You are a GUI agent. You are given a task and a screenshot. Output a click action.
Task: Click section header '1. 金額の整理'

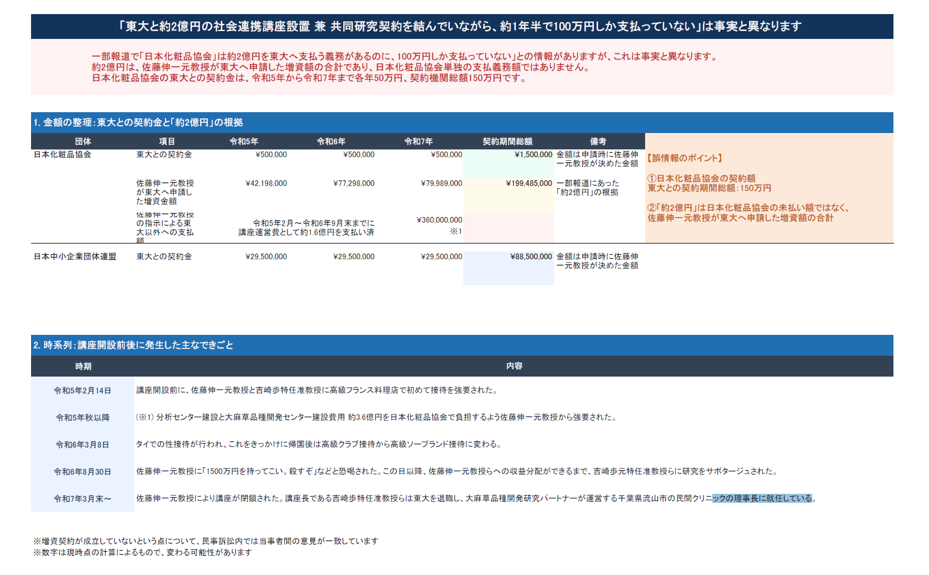pos(462,122)
